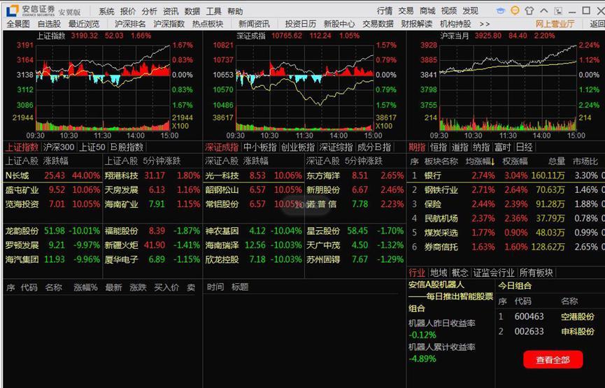Select the 钢铁行业 sector row
This screenshot has width=605, height=388.
(506, 189)
